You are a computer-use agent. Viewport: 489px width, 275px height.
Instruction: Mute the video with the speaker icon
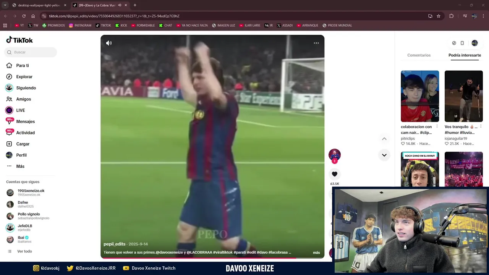109,43
